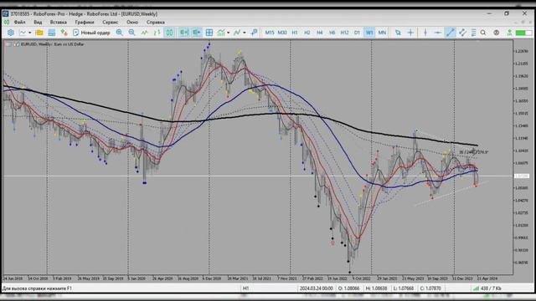Choose the Fibonacci retracement tool

(473, 33)
